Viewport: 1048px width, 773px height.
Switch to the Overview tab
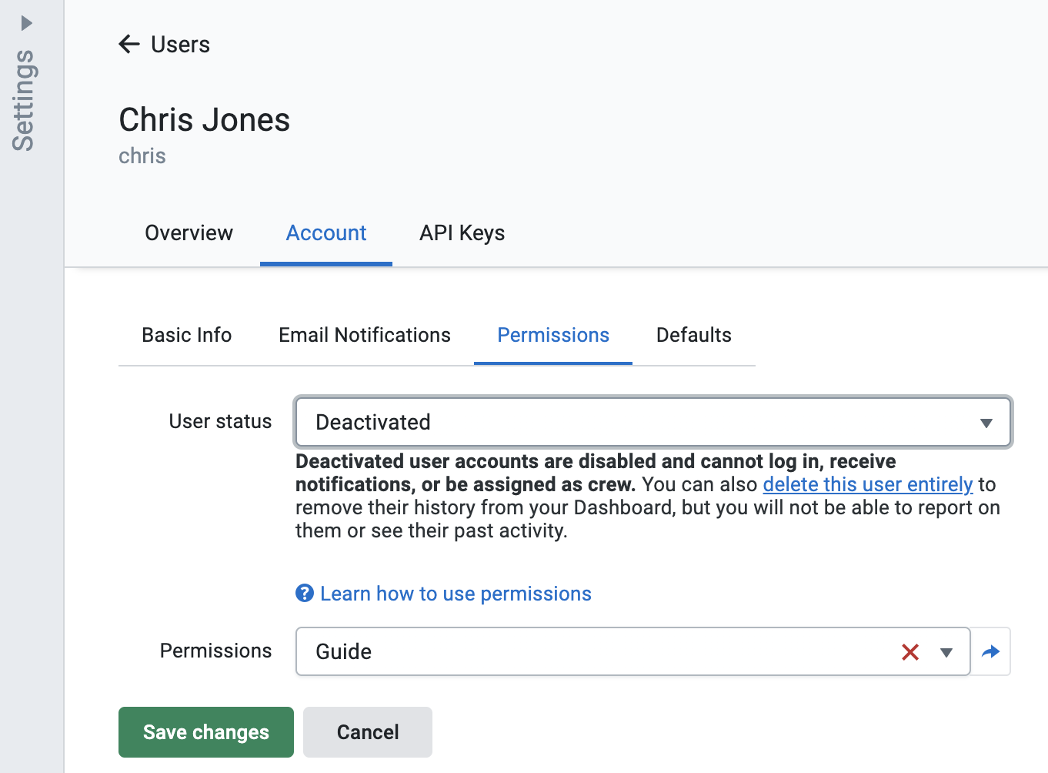[x=189, y=233]
